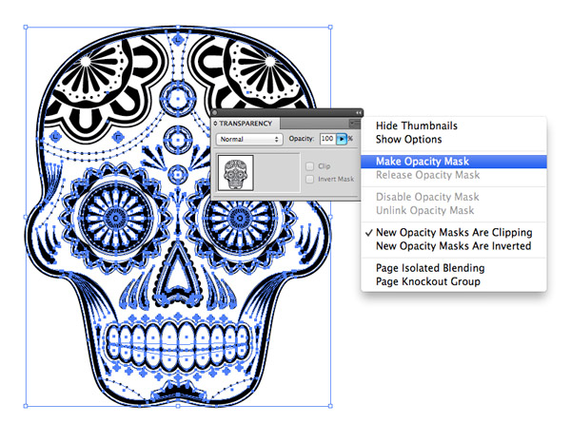Screen dimensions: 571x443
Task: Click the bottom-center bounding box handle
Action: tap(178, 406)
